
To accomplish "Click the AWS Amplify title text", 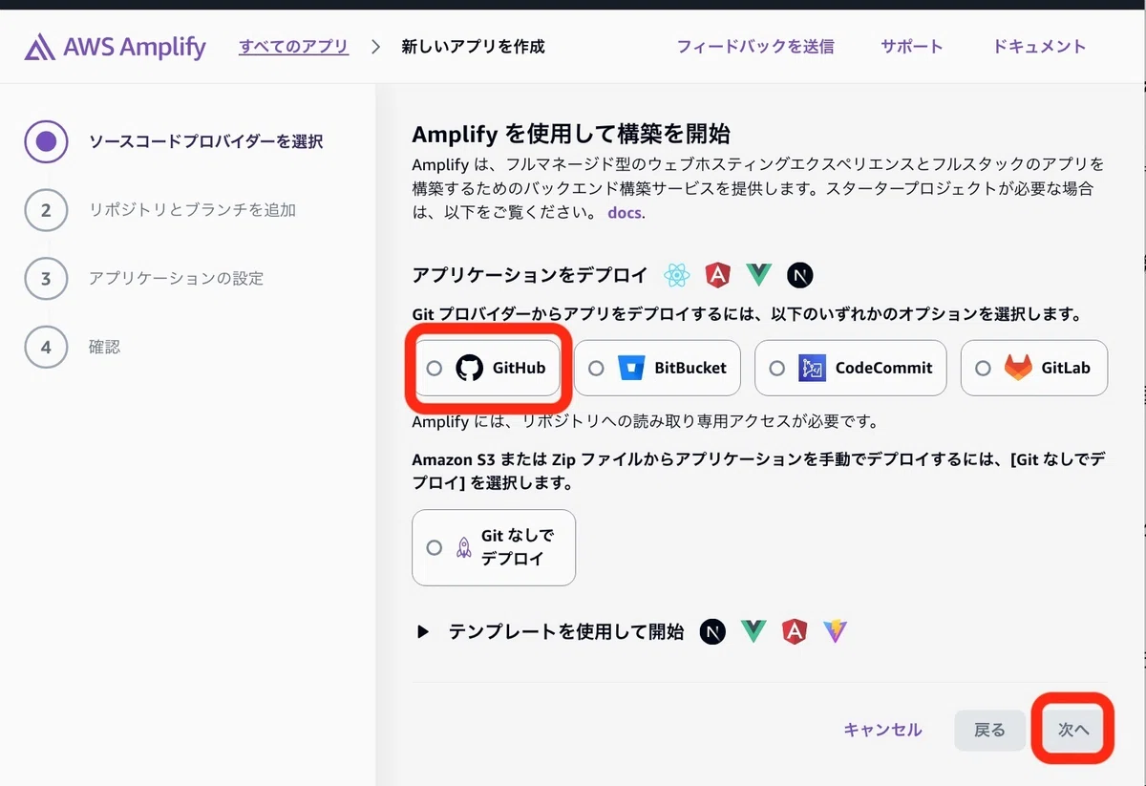I will point(135,47).
